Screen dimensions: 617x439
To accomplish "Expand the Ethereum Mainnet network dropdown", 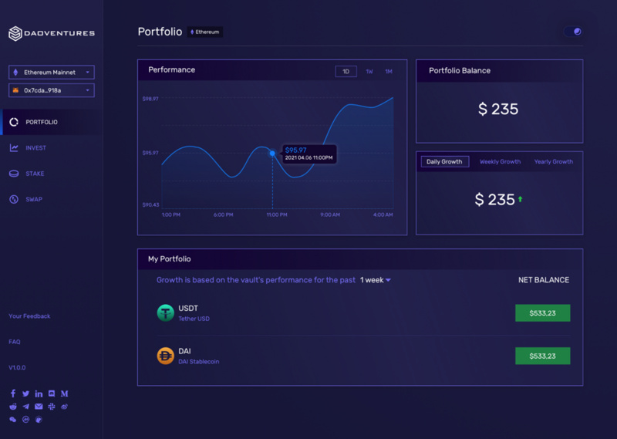I will [52, 72].
